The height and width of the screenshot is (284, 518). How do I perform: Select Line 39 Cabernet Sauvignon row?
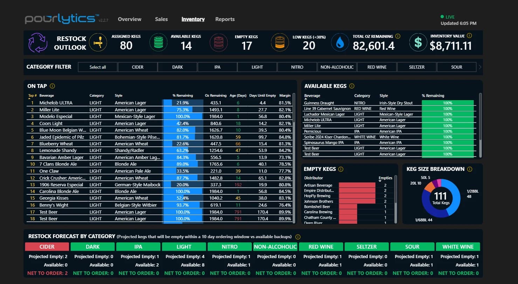[390, 109]
